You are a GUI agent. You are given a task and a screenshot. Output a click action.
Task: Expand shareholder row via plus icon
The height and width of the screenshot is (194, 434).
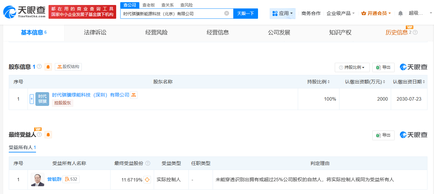(32, 99)
